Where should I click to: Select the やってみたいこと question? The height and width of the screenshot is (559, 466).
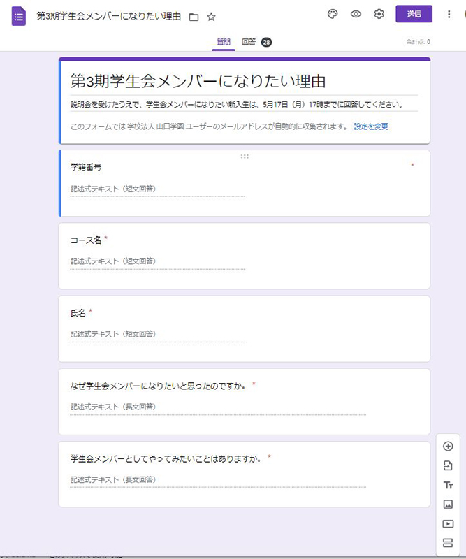tap(245, 474)
